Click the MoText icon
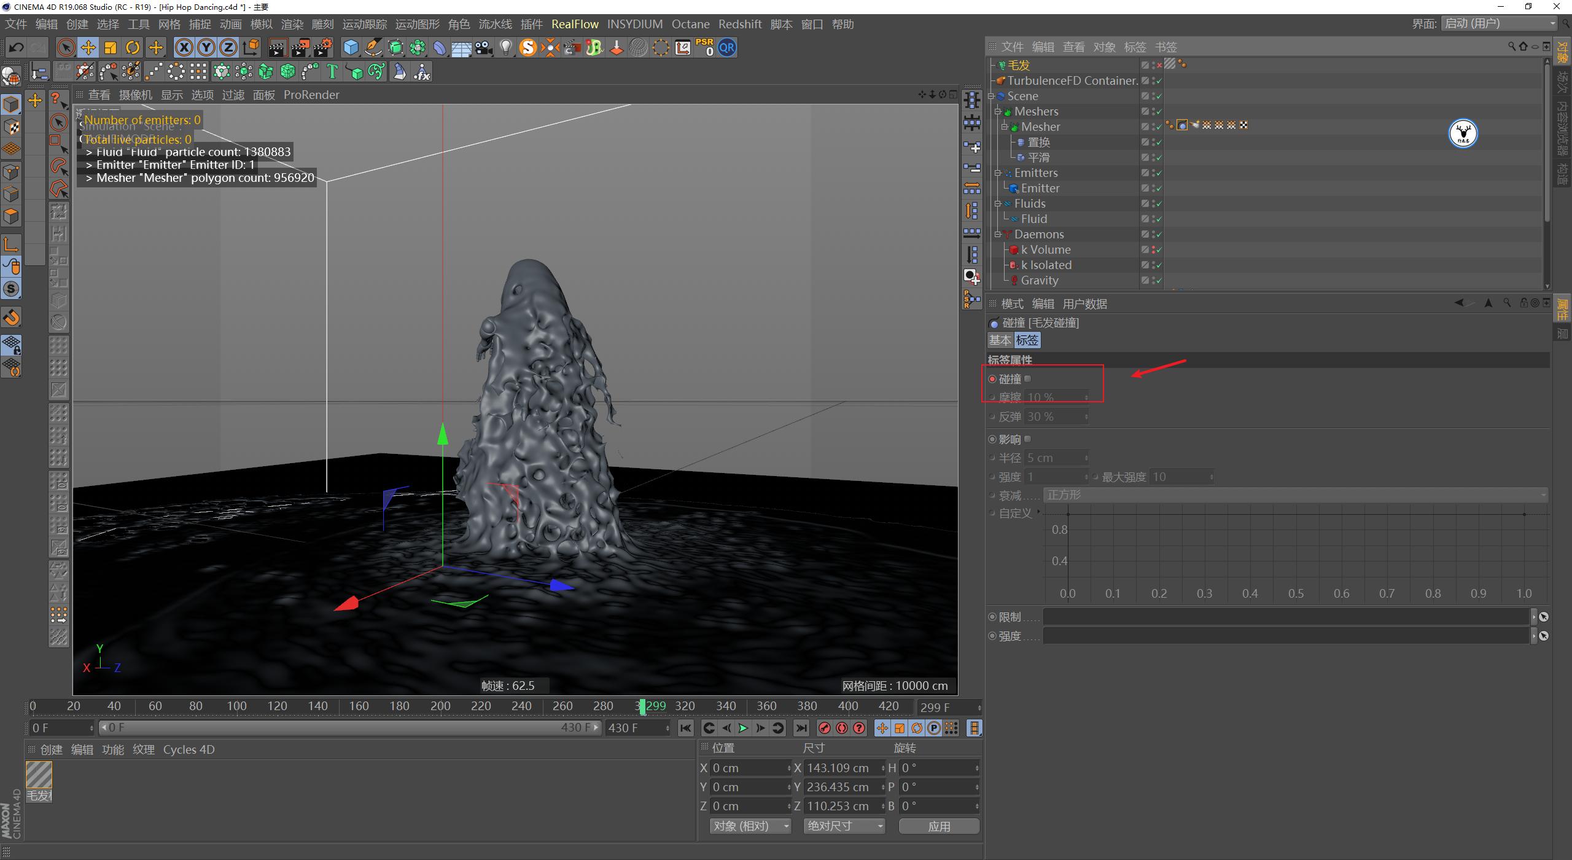 pyautogui.click(x=332, y=72)
